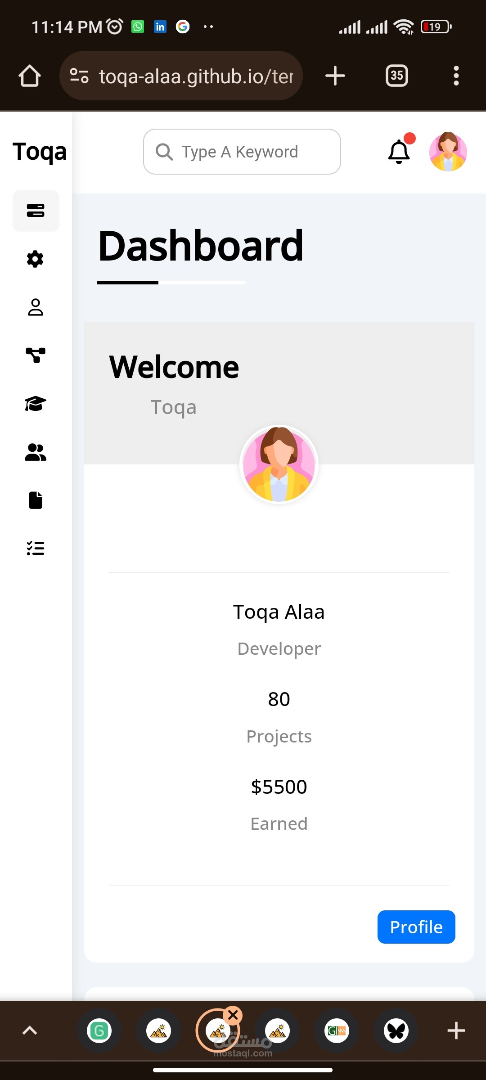Image resolution: width=486 pixels, height=1080 pixels.
Task: Click the browser address bar URL
Action: coord(181,76)
